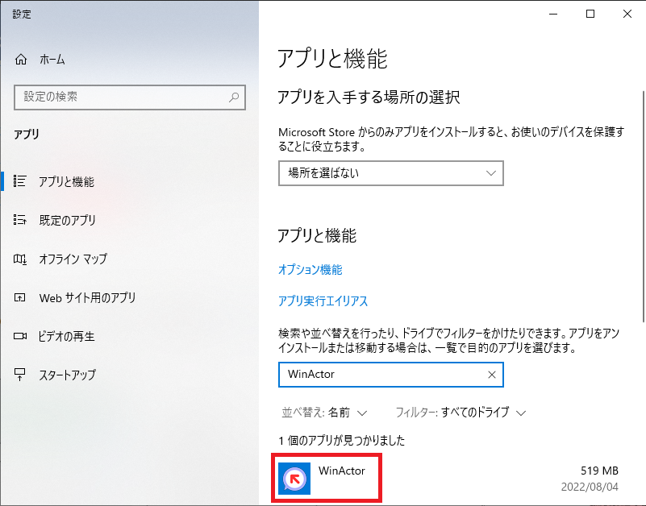The height and width of the screenshot is (506, 646).
Task: Click the 519 MB size value
Action: pos(599,471)
